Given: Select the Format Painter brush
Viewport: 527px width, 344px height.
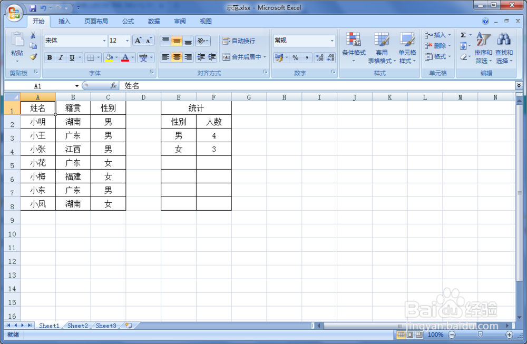Looking at the screenshot, I should pyautogui.click(x=33, y=57).
